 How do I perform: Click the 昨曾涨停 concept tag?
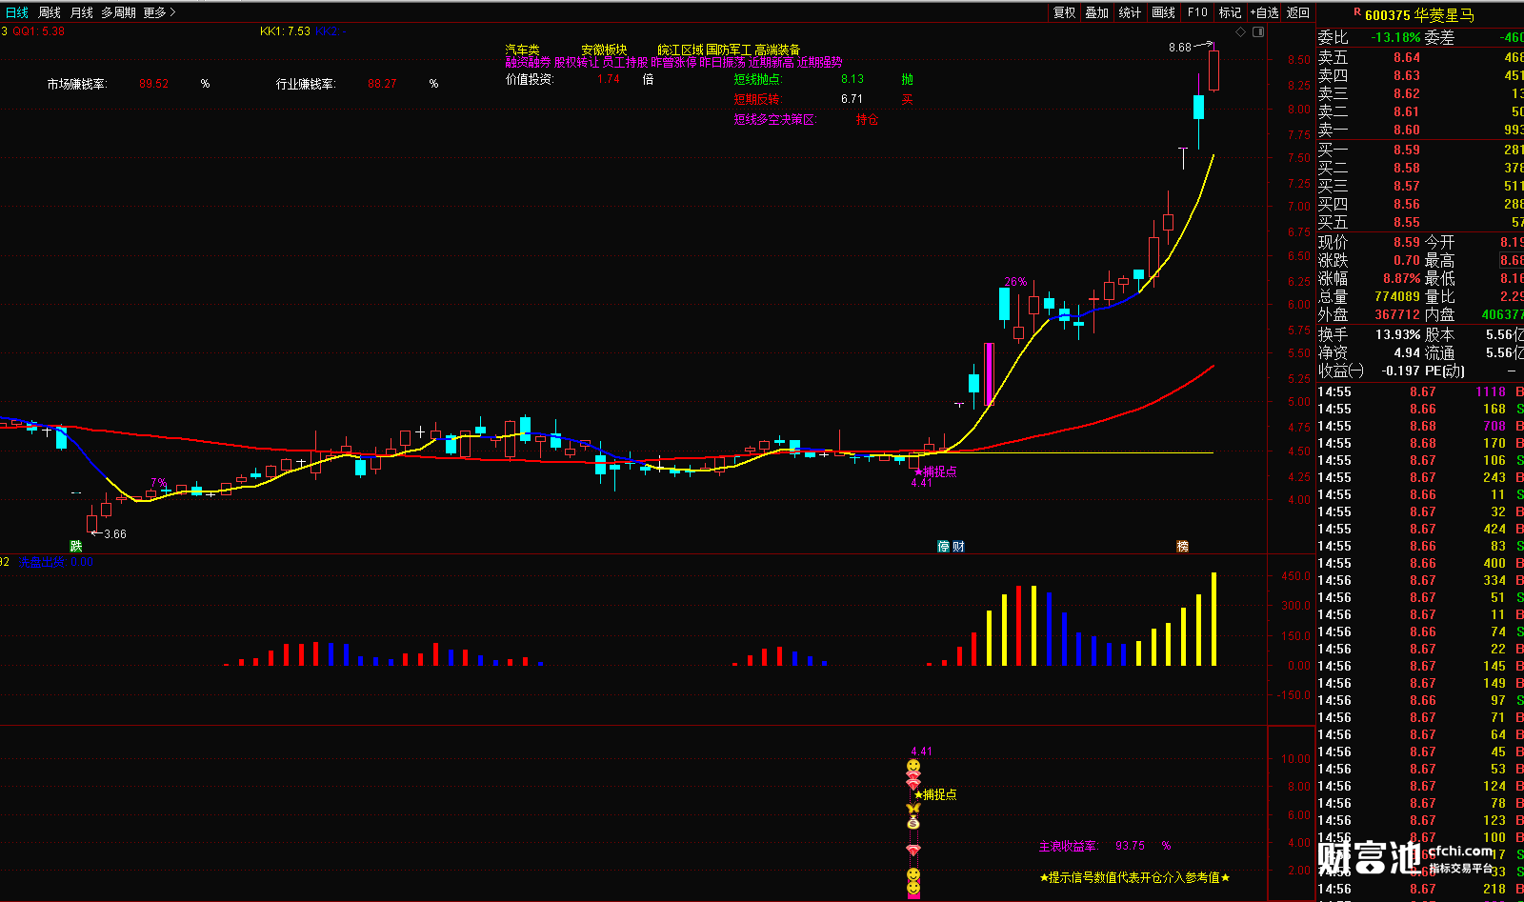673,62
